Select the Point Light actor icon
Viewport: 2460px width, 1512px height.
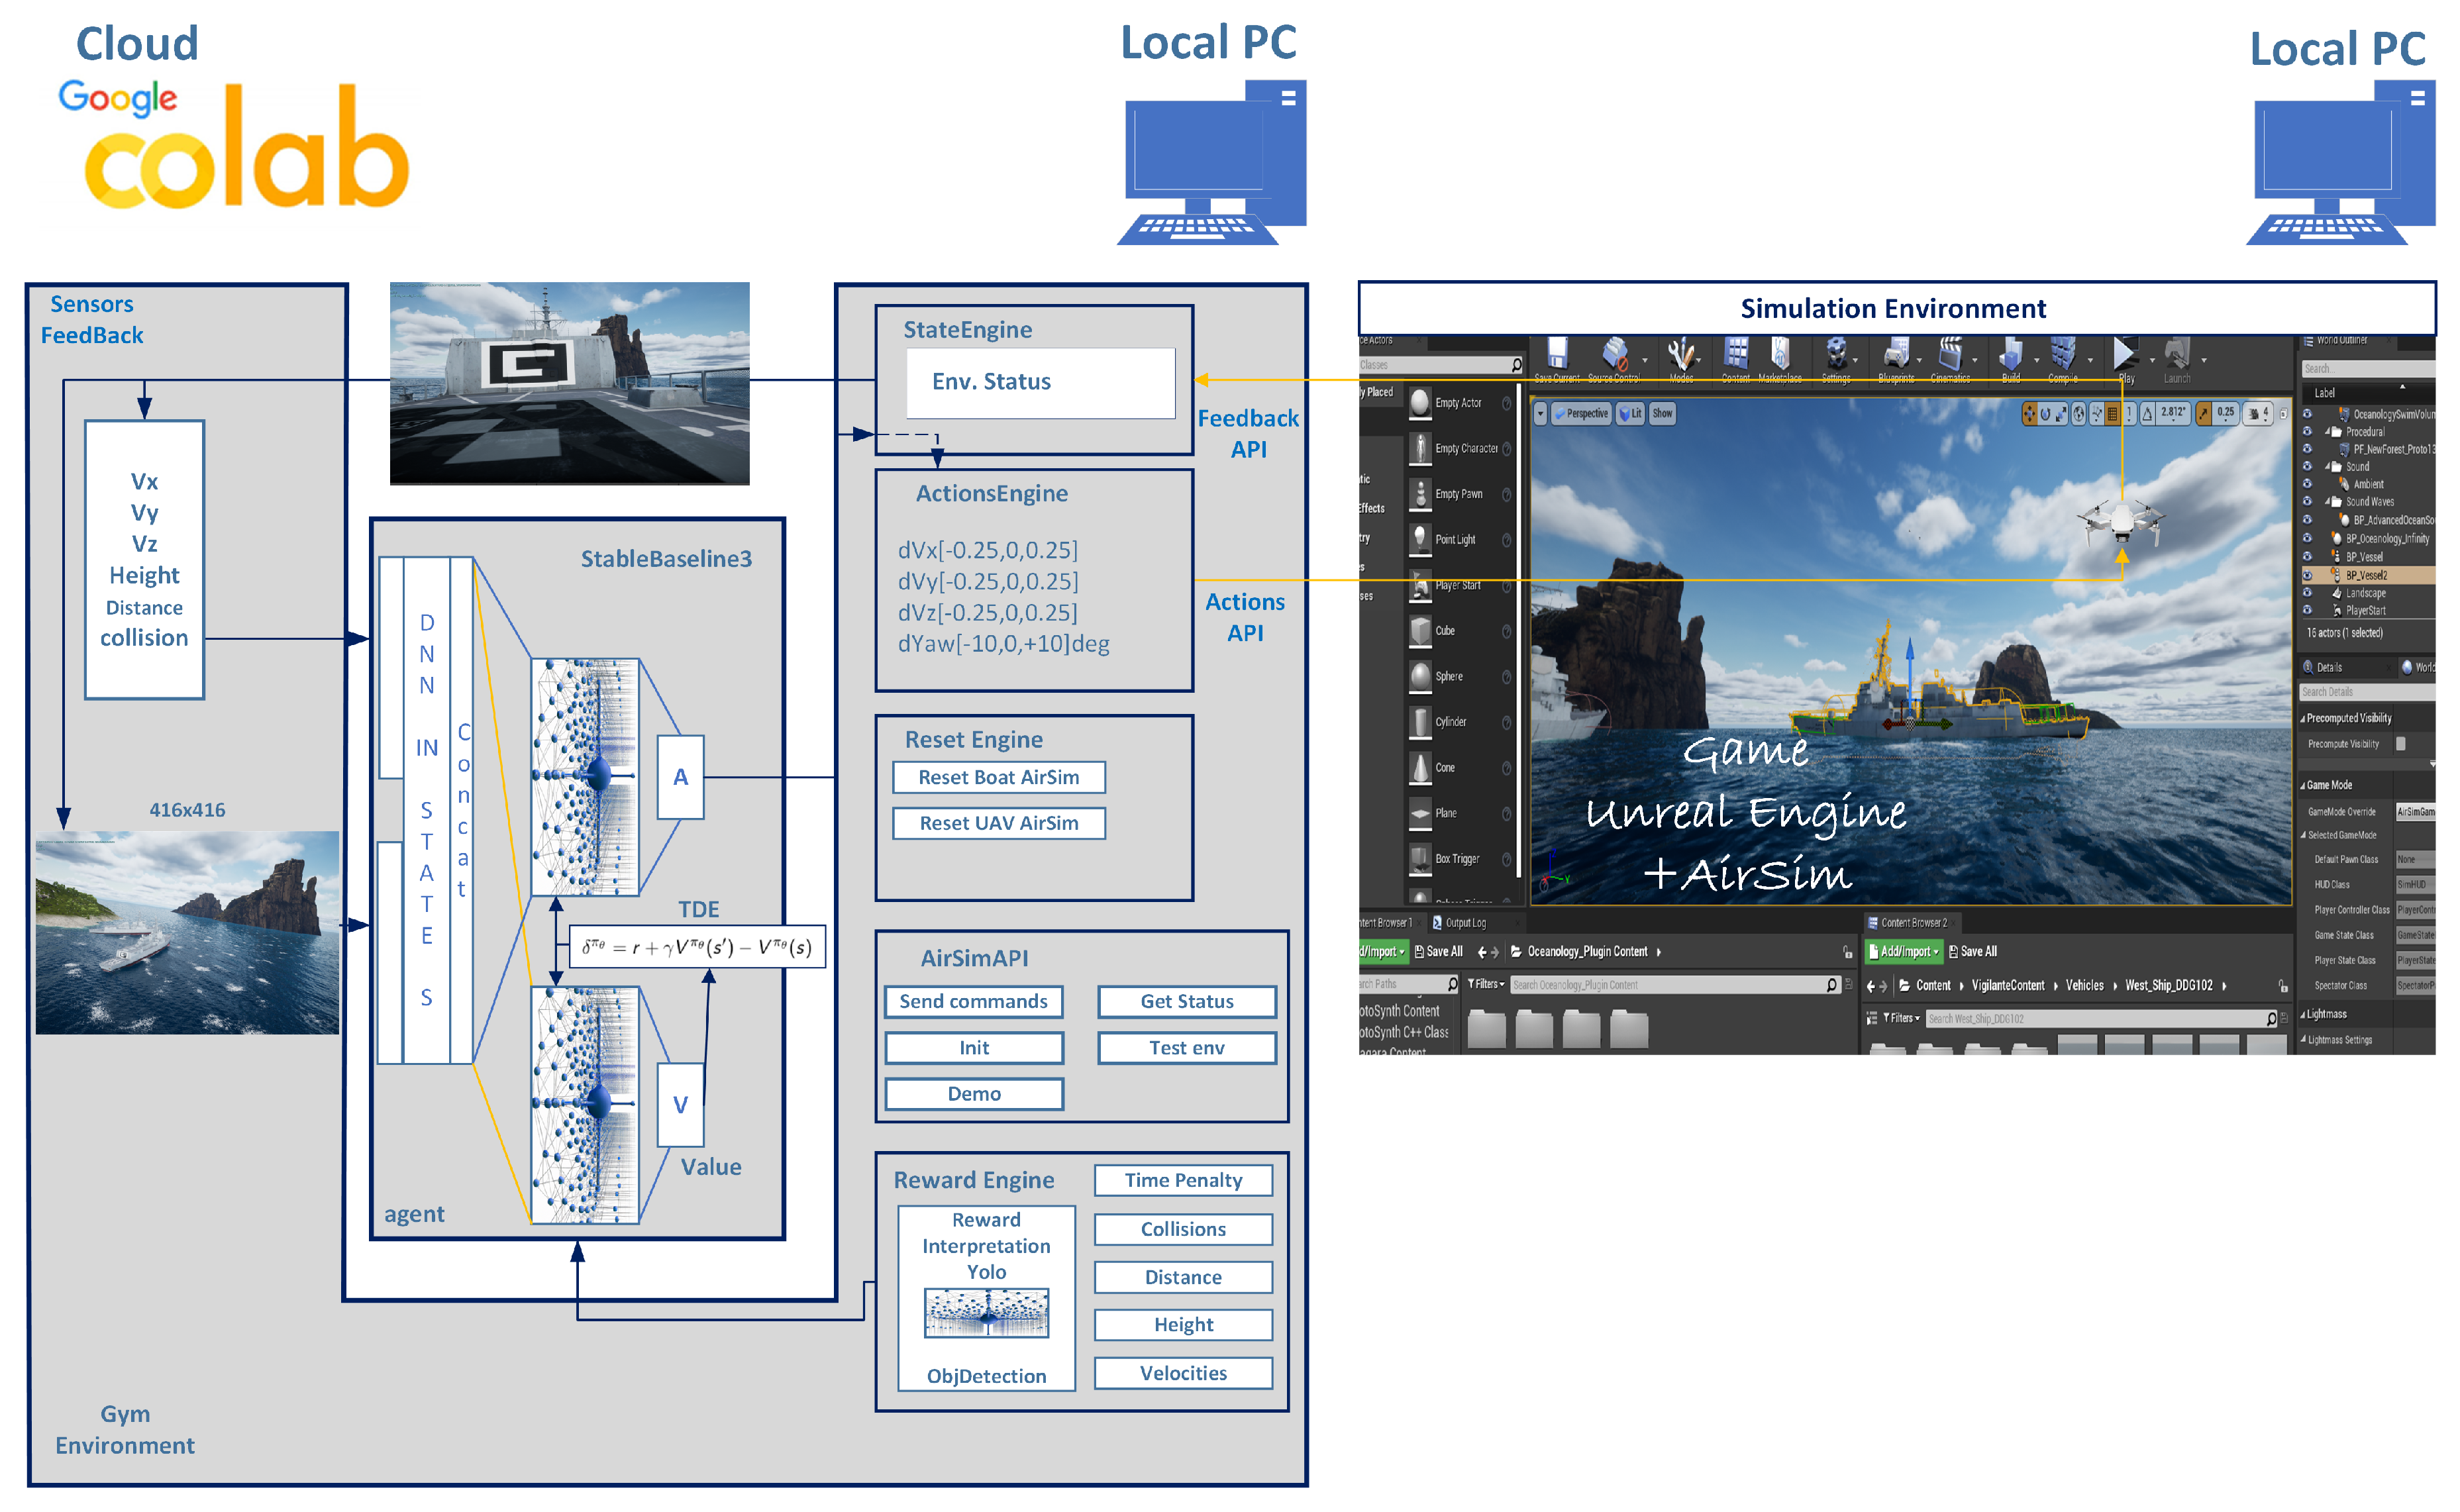click(x=1420, y=540)
